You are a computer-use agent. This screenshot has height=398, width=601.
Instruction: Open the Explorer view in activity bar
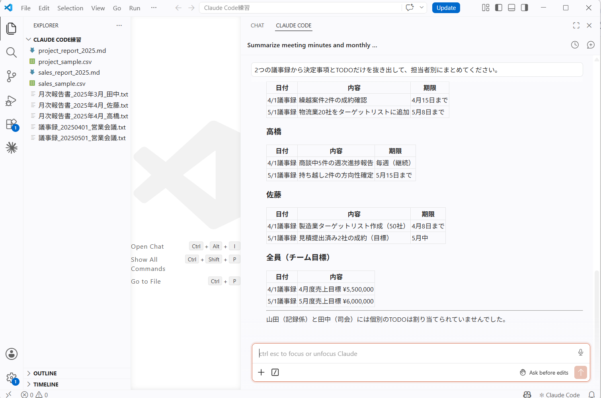pos(12,29)
